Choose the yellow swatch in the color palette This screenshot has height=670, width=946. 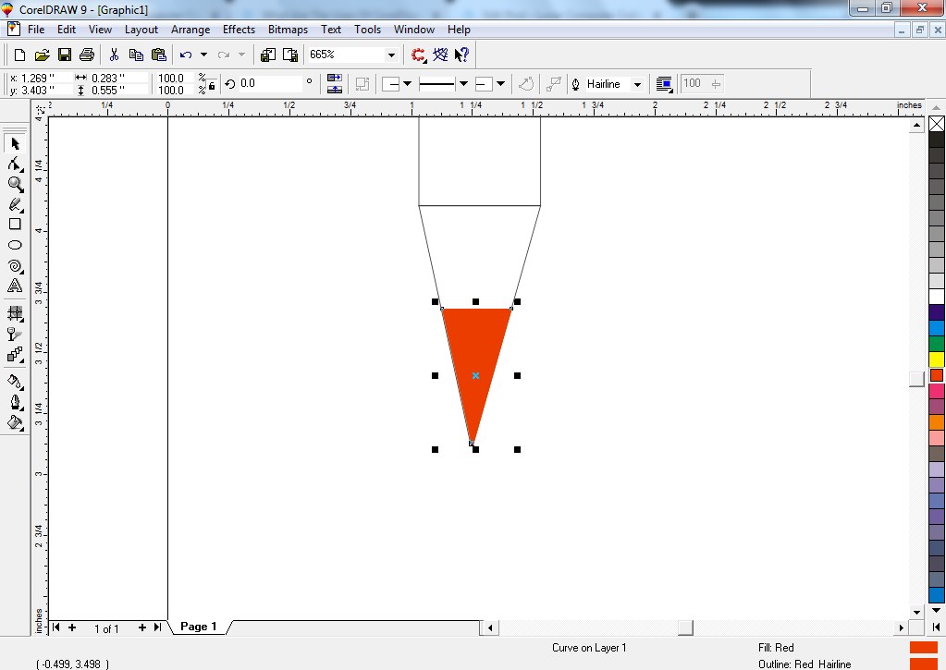(937, 359)
